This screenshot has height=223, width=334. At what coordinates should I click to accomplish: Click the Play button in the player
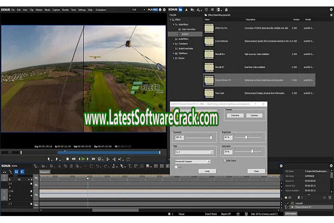click(83, 159)
